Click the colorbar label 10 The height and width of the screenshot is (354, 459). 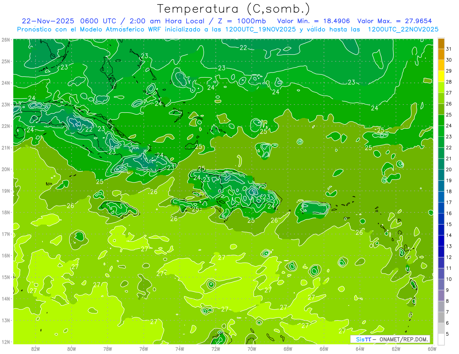[449, 279]
